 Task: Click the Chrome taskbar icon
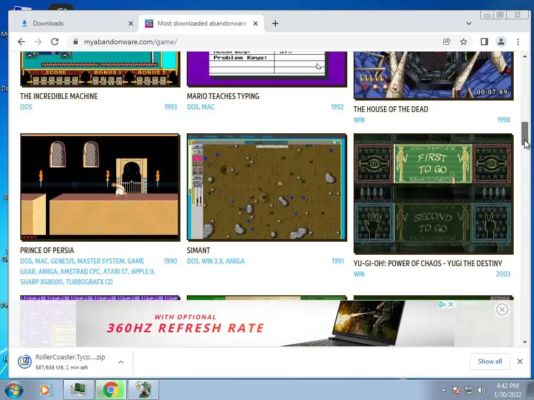point(111,390)
